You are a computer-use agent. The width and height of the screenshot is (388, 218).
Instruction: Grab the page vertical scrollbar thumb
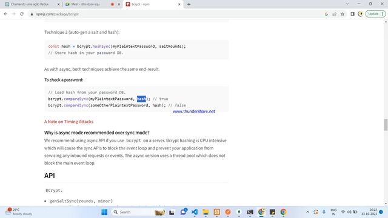[386, 125]
